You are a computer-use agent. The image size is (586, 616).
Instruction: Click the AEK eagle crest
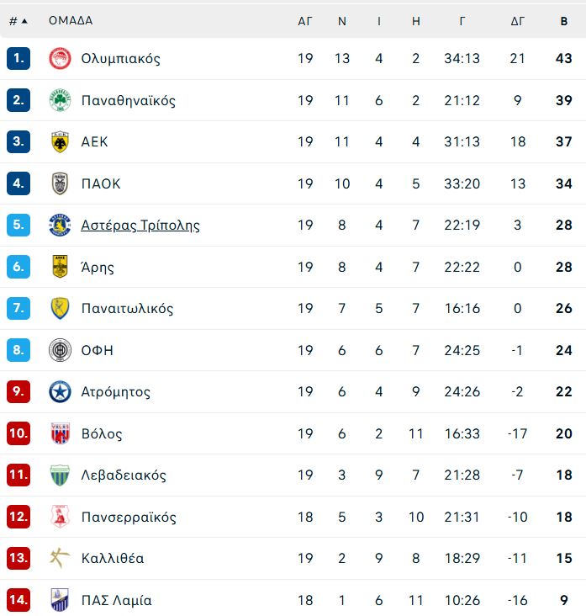pos(60,142)
